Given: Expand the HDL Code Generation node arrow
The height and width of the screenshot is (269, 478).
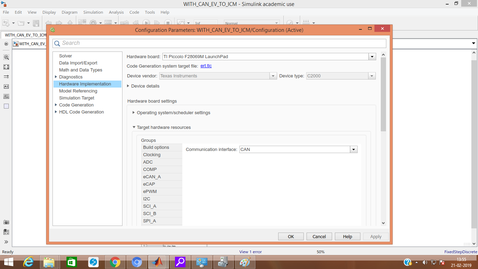Looking at the screenshot, I should (56, 112).
